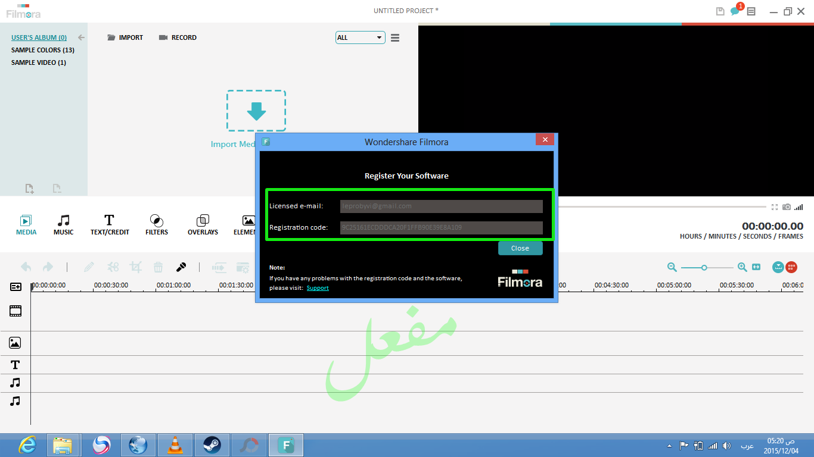
Task: Open the messages notification icon
Action: (x=735, y=11)
